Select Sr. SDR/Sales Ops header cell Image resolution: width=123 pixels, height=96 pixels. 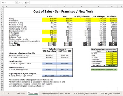click(82, 17)
